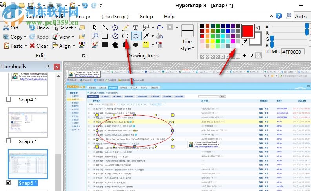Select the yellow highlighter tool
The height and width of the screenshot is (191, 311).
pyautogui.click(x=146, y=44)
